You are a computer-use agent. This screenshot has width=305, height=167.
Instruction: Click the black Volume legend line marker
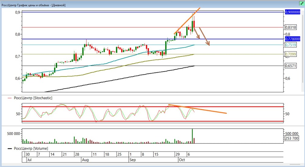coord(10,148)
